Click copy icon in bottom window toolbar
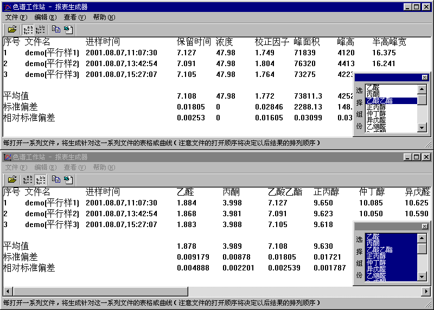 [x=56, y=180]
